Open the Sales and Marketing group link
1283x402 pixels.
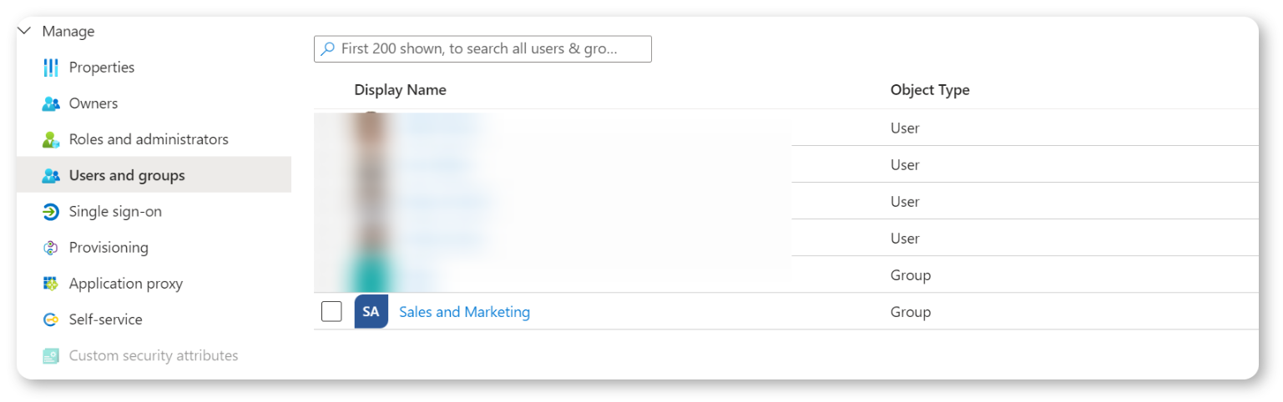[464, 312]
